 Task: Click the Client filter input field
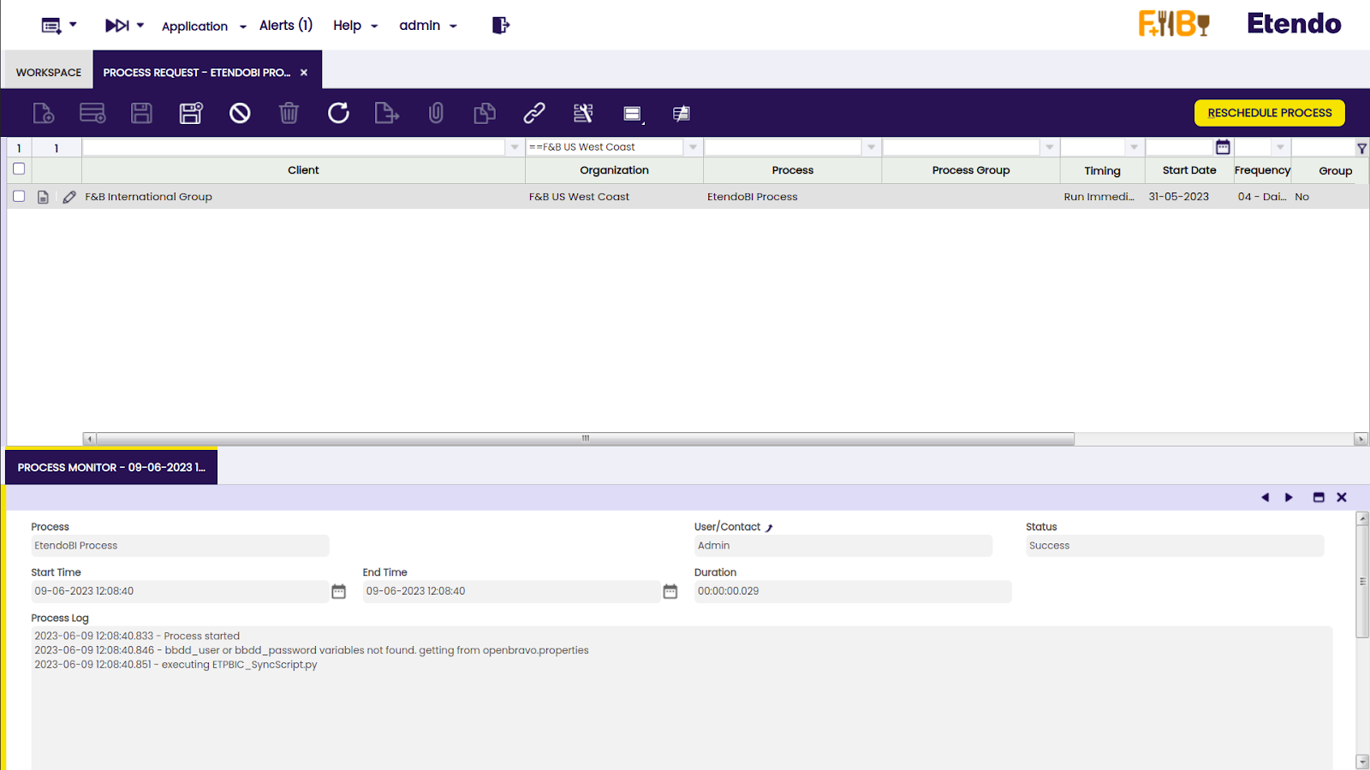click(295, 147)
